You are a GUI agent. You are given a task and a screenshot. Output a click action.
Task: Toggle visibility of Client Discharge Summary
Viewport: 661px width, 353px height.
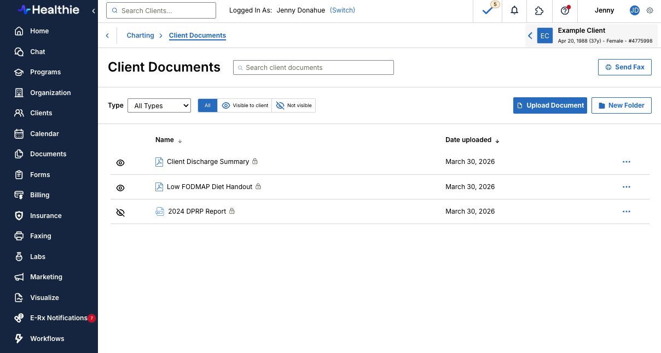(x=120, y=163)
